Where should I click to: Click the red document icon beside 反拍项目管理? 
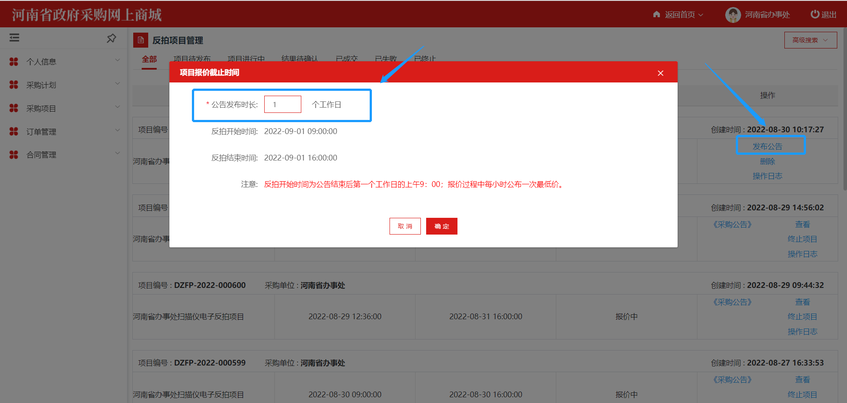click(141, 40)
